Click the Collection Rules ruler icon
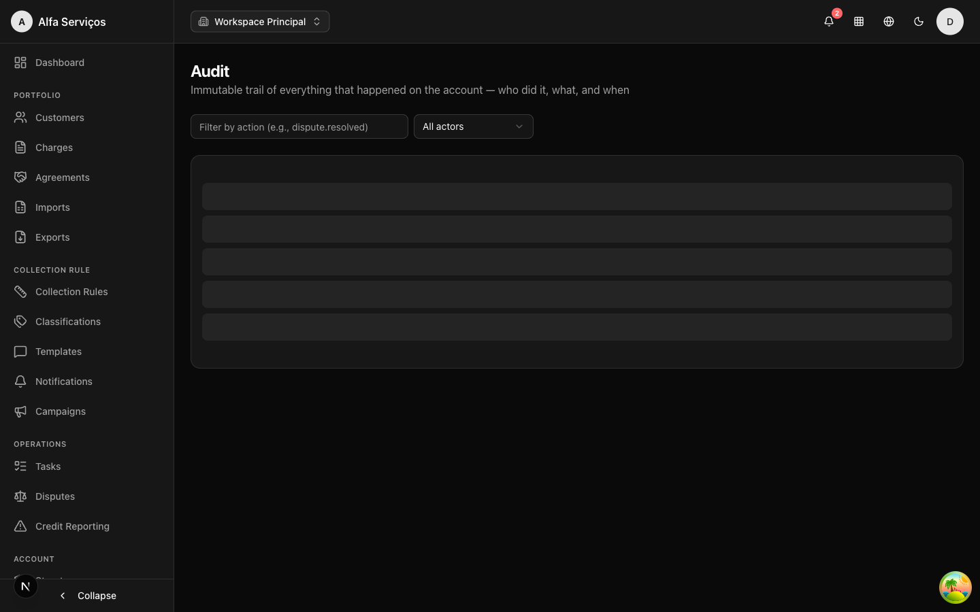This screenshot has height=612, width=980. pos(20,292)
